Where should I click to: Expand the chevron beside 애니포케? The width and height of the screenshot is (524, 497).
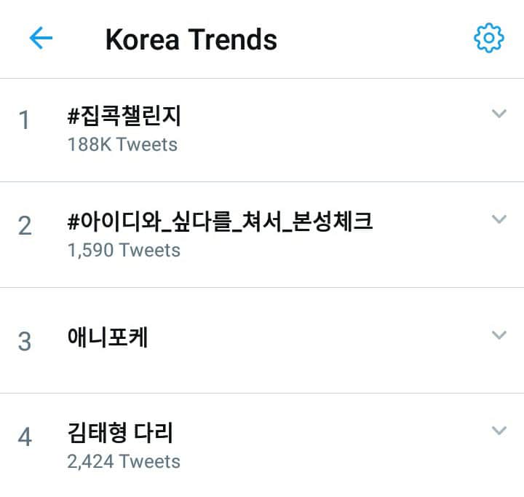tap(499, 335)
